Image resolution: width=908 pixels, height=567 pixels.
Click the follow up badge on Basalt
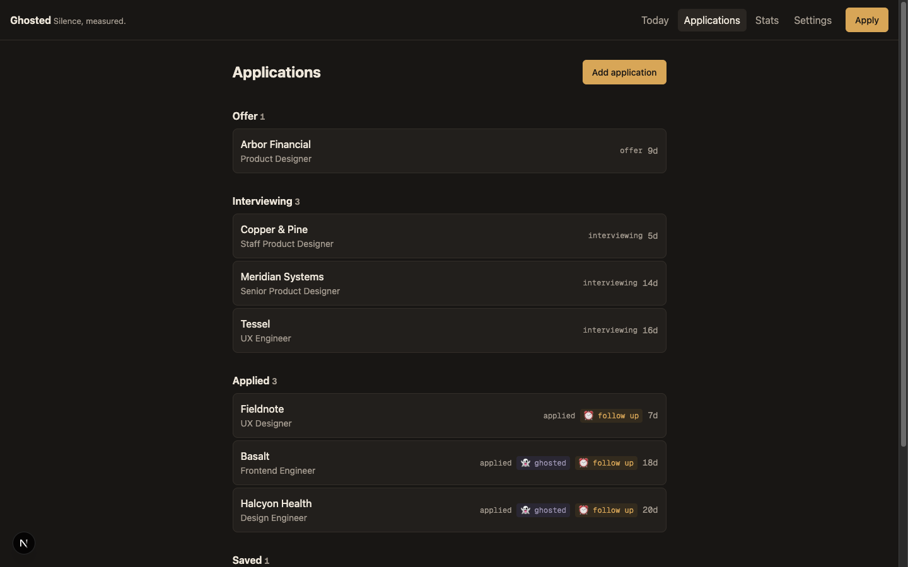(606, 463)
